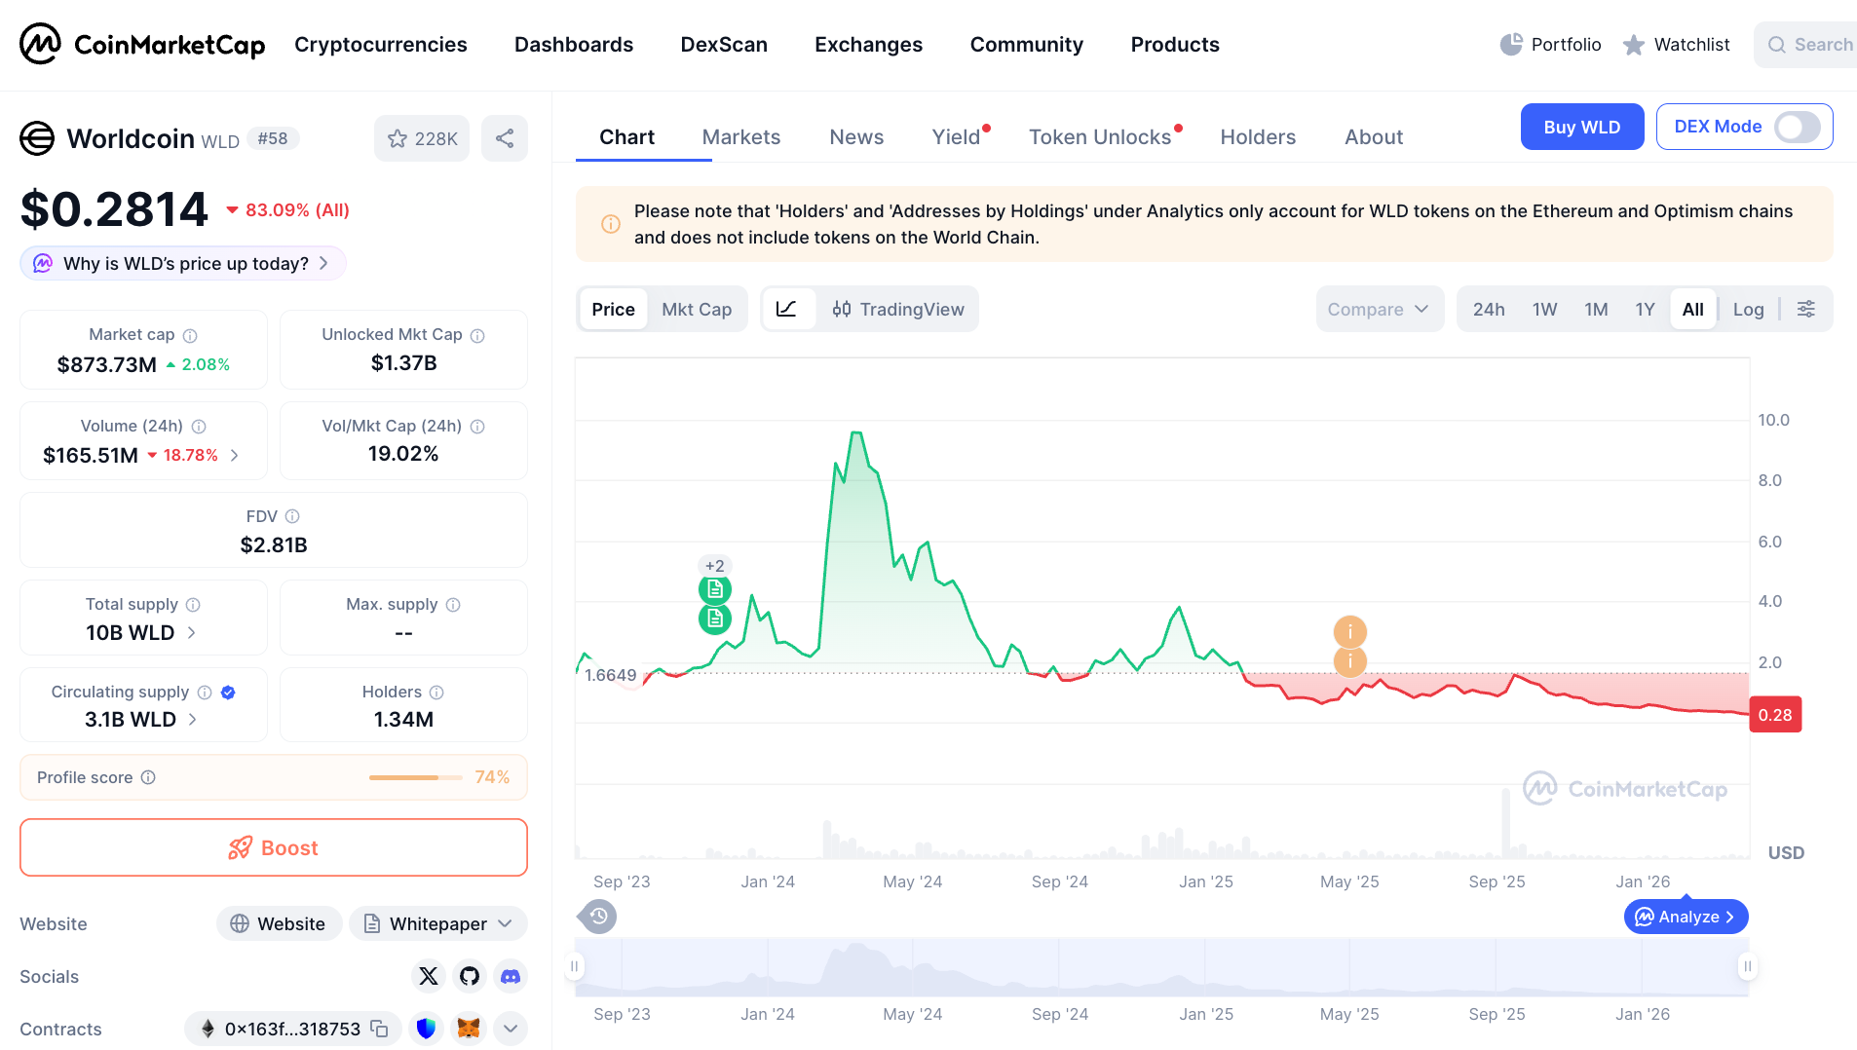Click the Search input field
The height and width of the screenshot is (1050, 1857).
click(1814, 45)
